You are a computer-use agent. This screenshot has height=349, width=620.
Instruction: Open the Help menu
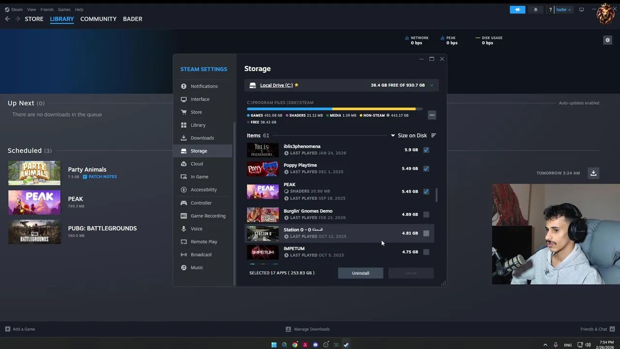(x=79, y=9)
